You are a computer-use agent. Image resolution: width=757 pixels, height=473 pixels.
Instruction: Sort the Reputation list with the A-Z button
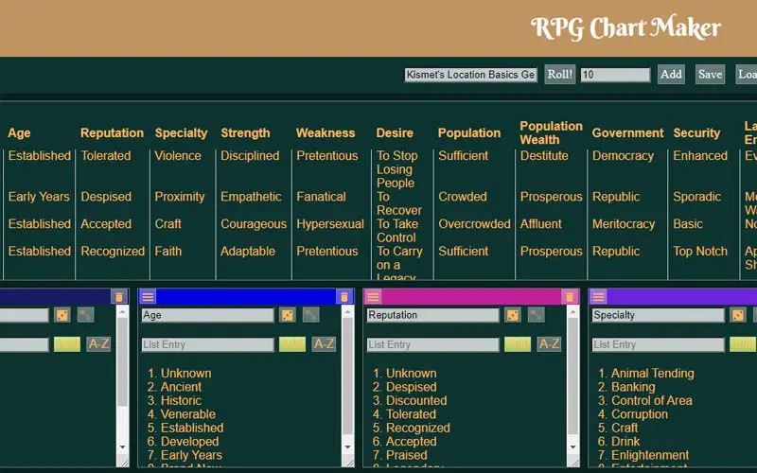(x=549, y=344)
